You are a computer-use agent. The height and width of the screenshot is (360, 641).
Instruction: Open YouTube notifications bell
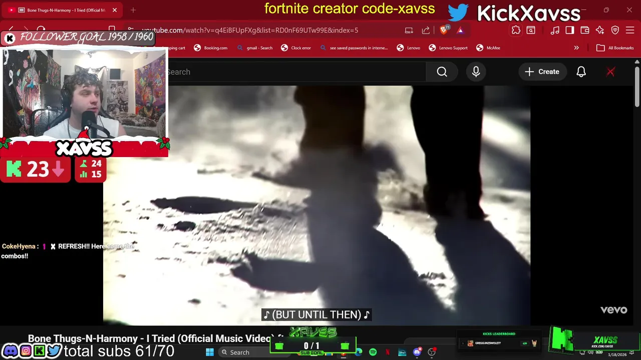(581, 72)
